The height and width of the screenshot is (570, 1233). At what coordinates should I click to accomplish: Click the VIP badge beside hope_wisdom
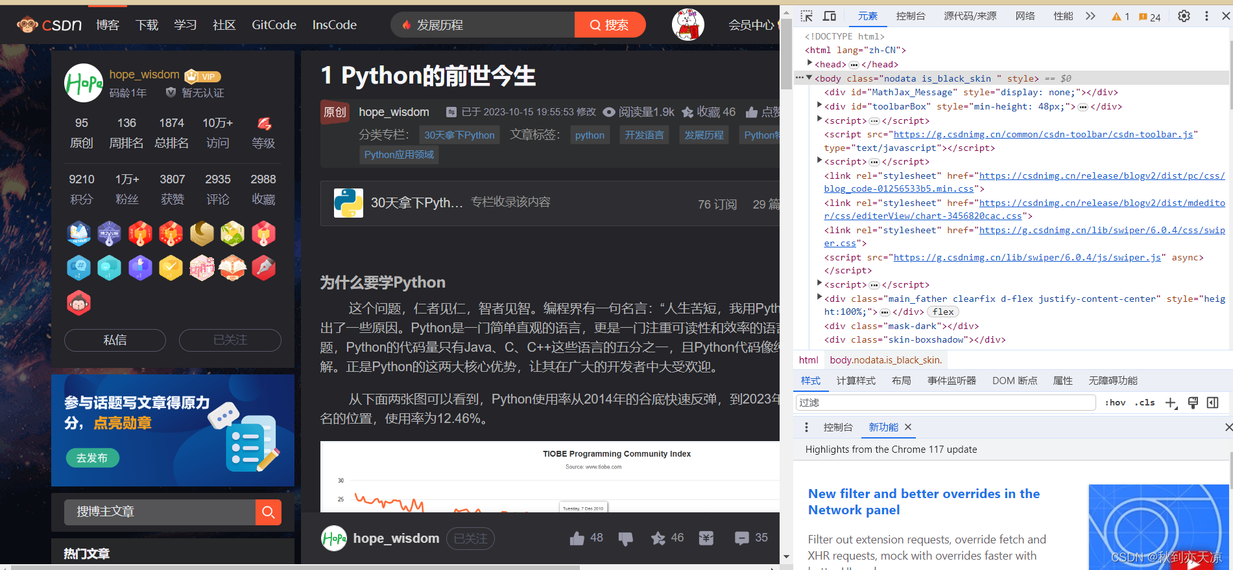[203, 76]
